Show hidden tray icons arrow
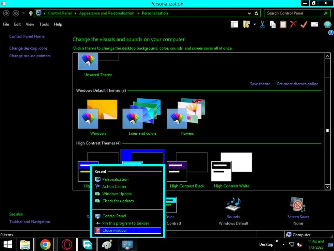 pyautogui.click(x=283, y=244)
